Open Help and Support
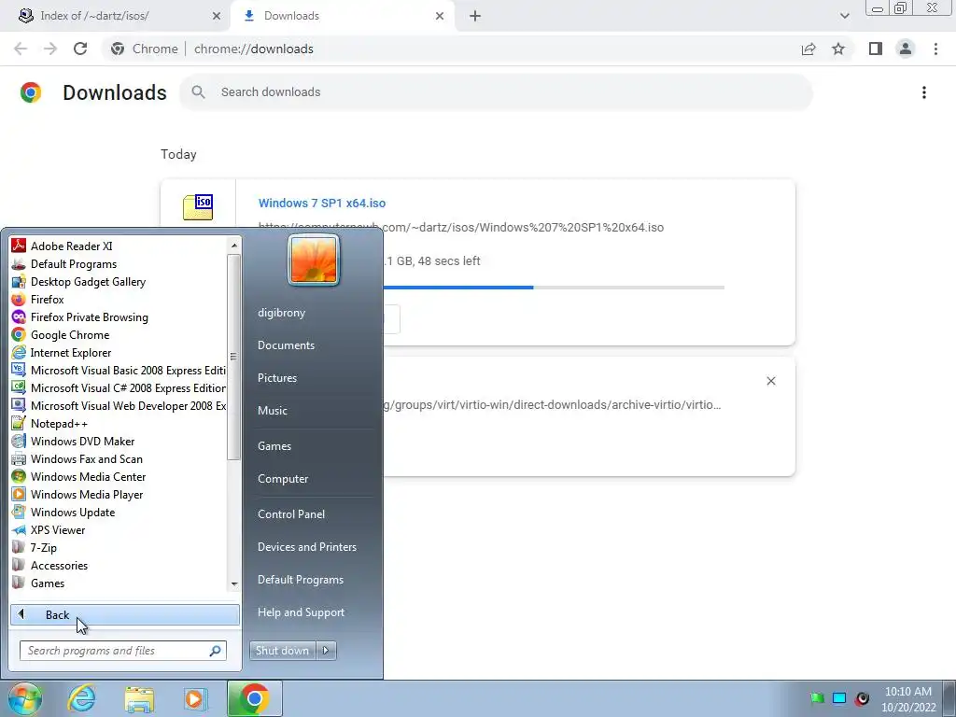Viewport: 956px width, 717px height. [x=301, y=612]
